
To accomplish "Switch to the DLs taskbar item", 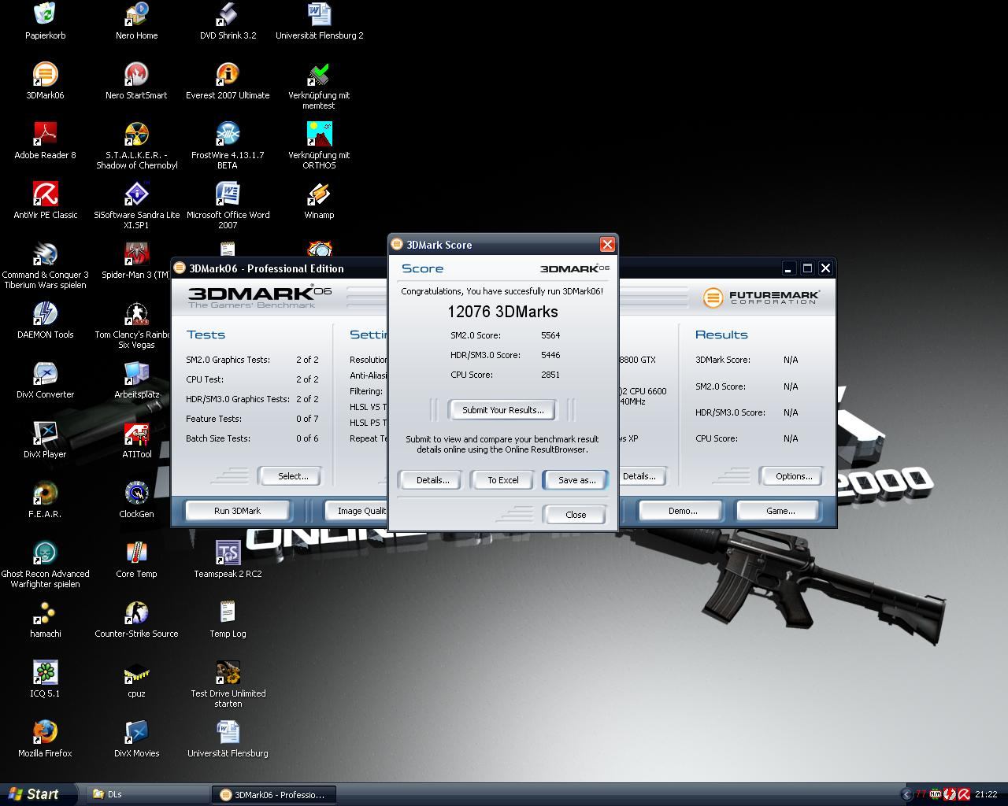I will pyautogui.click(x=146, y=794).
